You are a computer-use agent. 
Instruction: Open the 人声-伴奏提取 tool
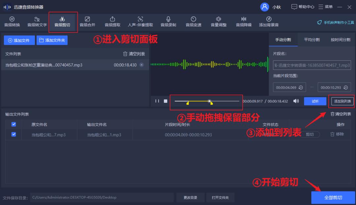(140, 21)
